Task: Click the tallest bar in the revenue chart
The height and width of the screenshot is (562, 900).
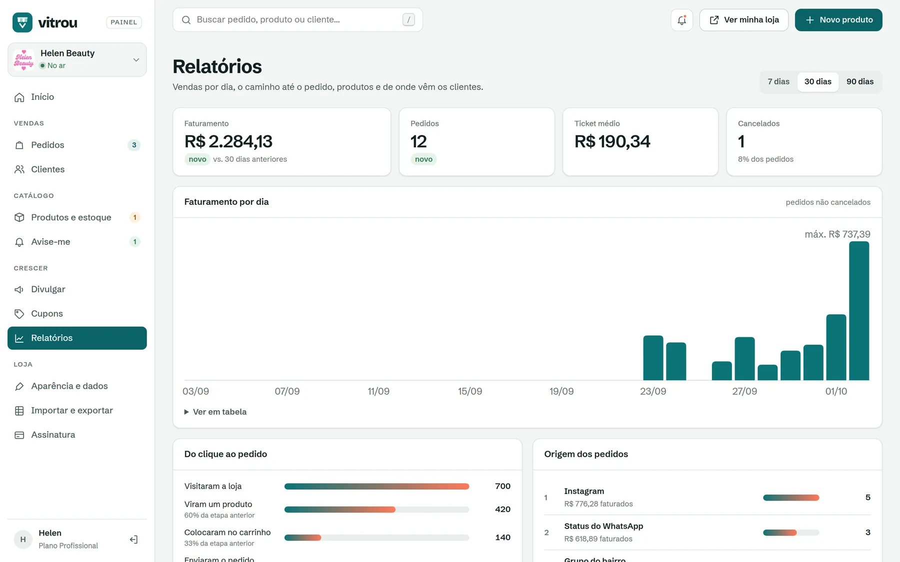Action: coord(859,311)
